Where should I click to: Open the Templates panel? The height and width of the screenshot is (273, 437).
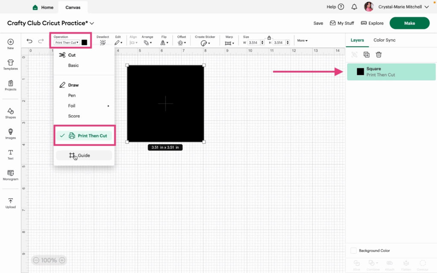tap(10, 65)
